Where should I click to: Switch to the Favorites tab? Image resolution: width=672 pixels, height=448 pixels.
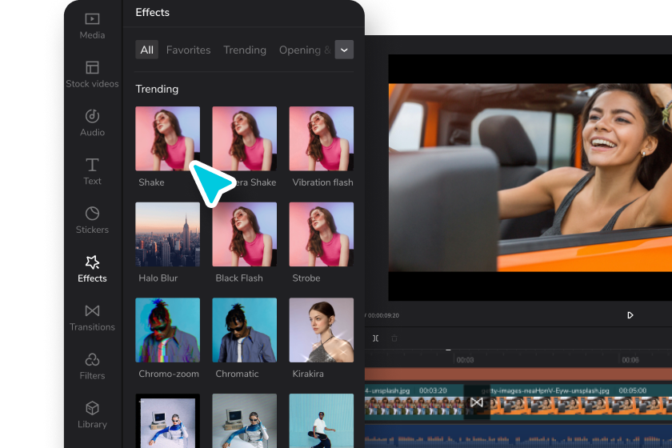click(x=188, y=50)
